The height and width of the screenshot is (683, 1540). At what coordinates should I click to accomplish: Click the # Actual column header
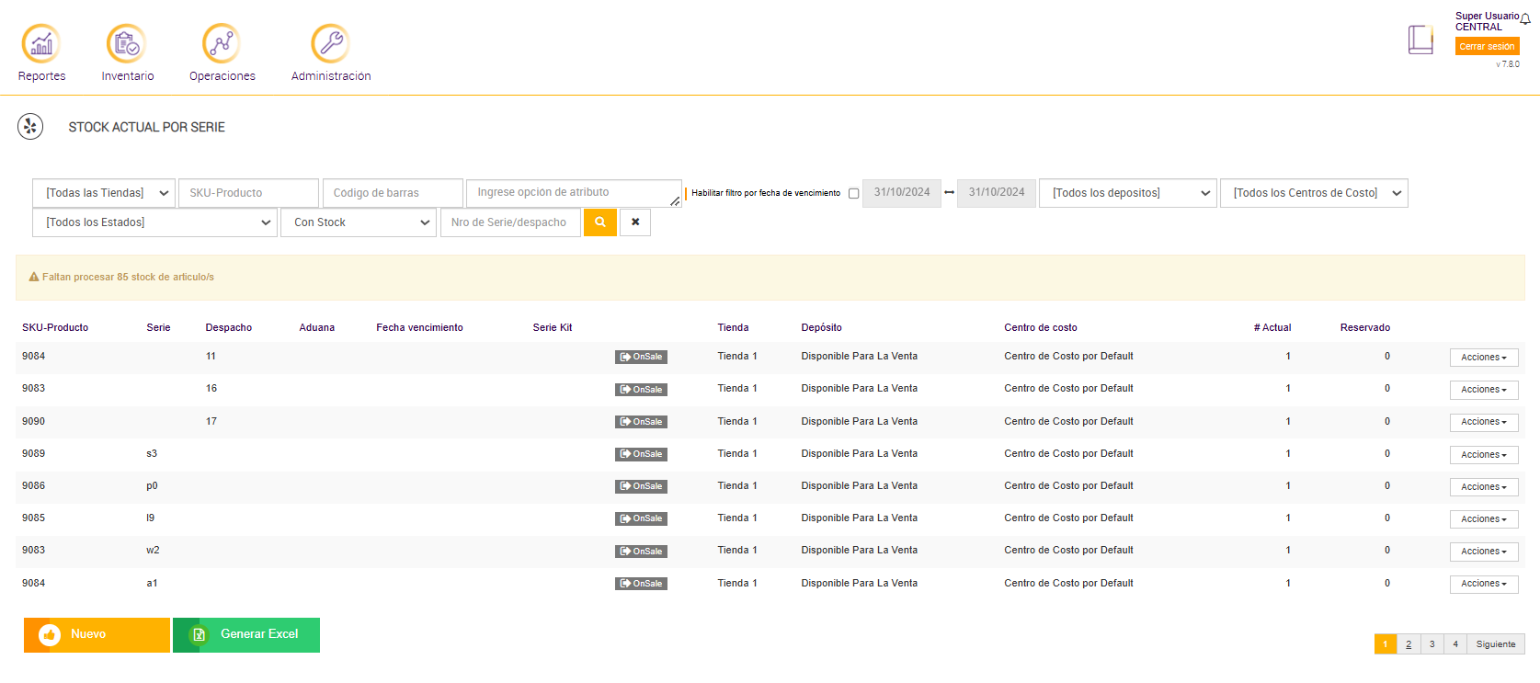click(x=1272, y=327)
